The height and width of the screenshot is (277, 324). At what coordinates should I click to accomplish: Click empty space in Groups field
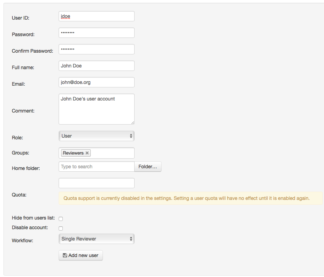112,153
